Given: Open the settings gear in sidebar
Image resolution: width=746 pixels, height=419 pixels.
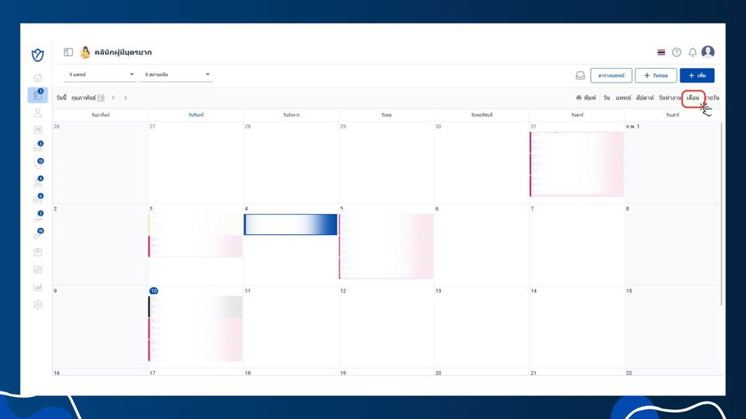Looking at the screenshot, I should tap(37, 305).
